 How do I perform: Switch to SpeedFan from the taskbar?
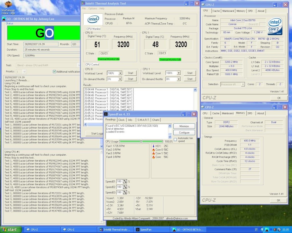point(152,230)
